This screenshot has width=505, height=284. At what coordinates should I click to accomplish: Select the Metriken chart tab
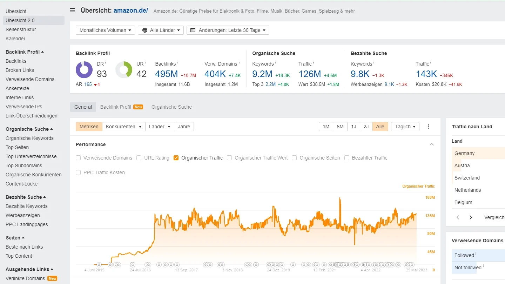click(x=89, y=127)
